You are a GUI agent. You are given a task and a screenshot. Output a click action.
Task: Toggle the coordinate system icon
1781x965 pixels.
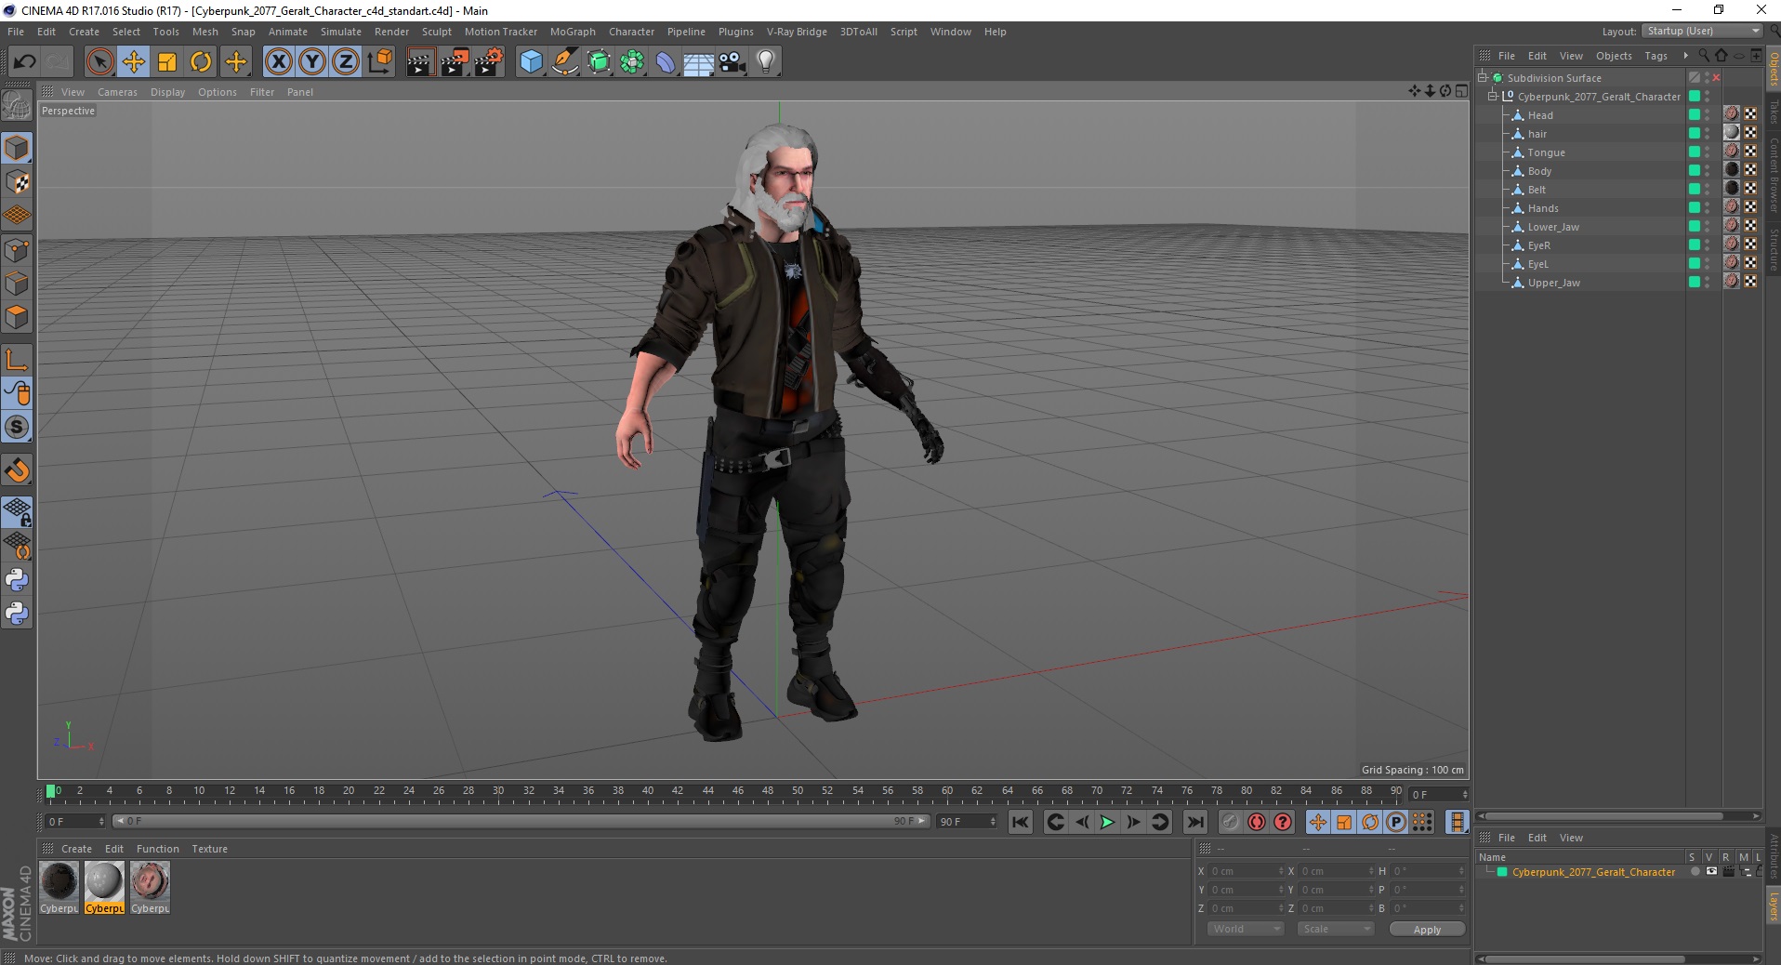click(x=380, y=62)
